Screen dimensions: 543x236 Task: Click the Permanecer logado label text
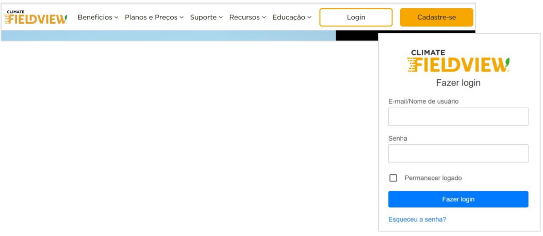tap(433, 178)
